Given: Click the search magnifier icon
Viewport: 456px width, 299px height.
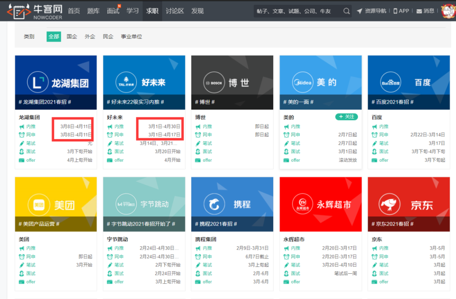Looking at the screenshot, I should click(x=346, y=11).
